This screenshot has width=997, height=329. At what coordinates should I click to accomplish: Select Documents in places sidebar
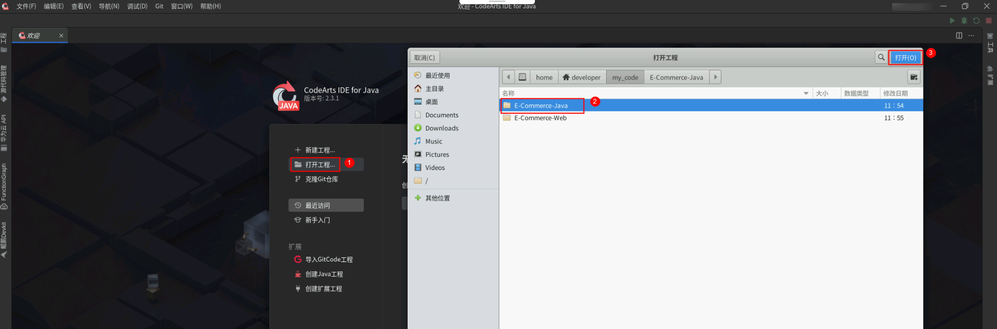pos(453,115)
